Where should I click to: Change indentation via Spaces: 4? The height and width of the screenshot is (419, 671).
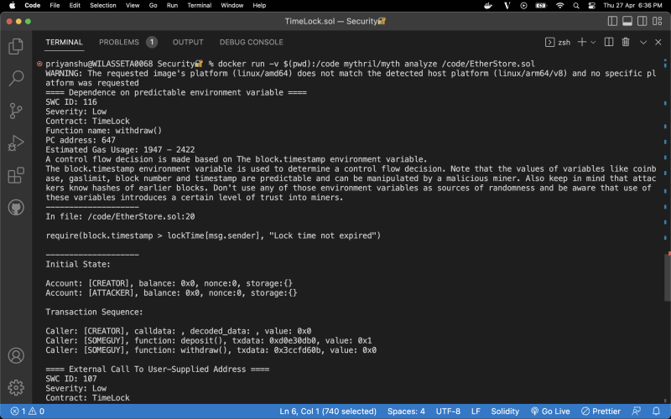(406, 411)
